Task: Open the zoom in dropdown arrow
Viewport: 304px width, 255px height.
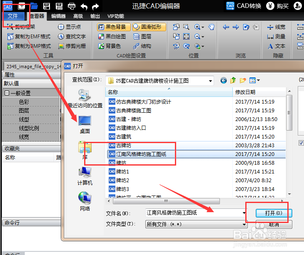Action: pyautogui.click(x=203, y=27)
